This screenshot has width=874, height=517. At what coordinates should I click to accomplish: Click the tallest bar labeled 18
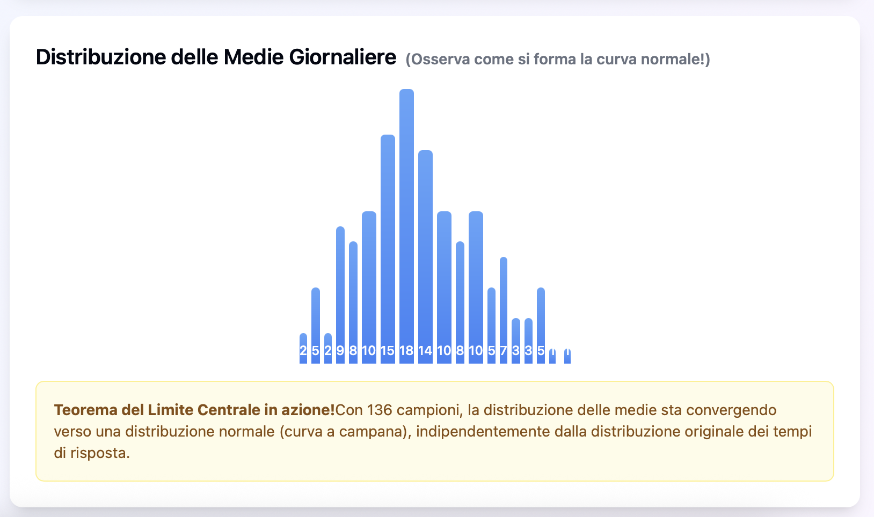click(x=406, y=225)
